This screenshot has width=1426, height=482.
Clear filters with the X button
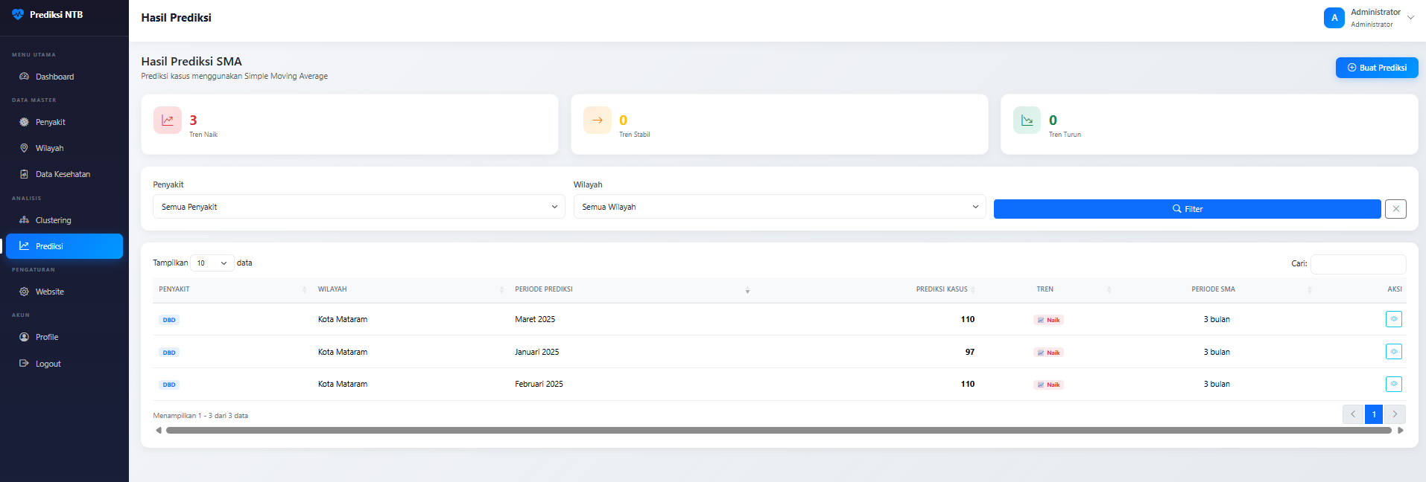click(x=1395, y=209)
